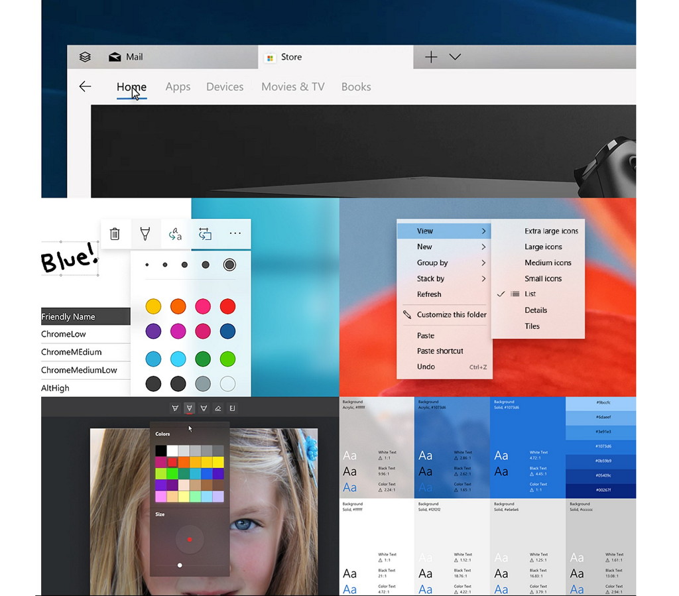Click the list lines icon next to List
The image size is (679, 596).
515,294
